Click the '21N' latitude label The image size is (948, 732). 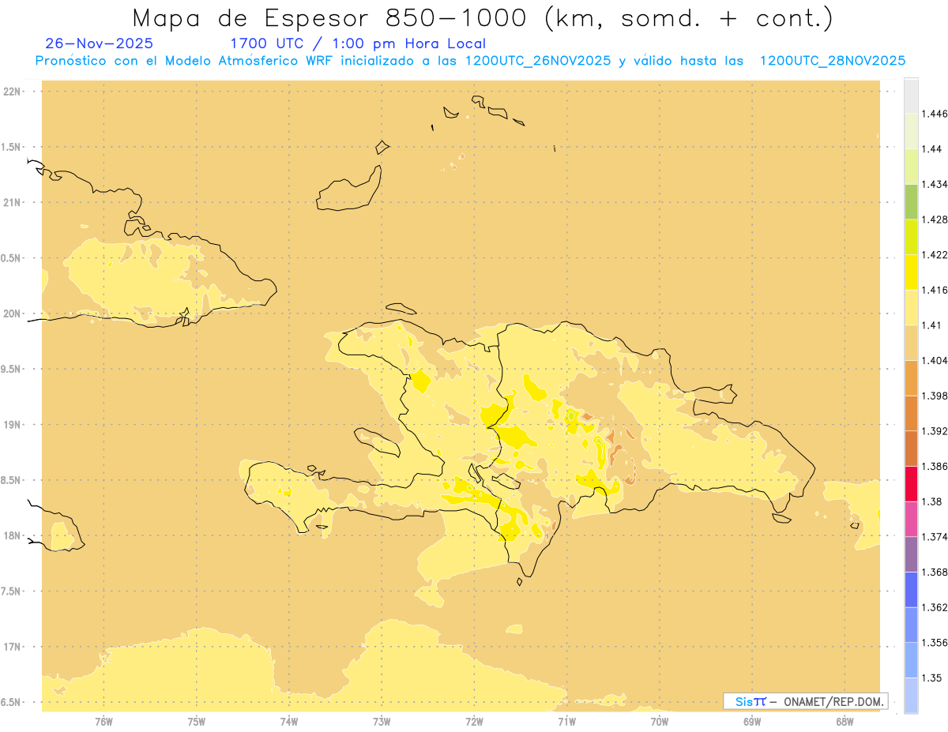(13, 203)
